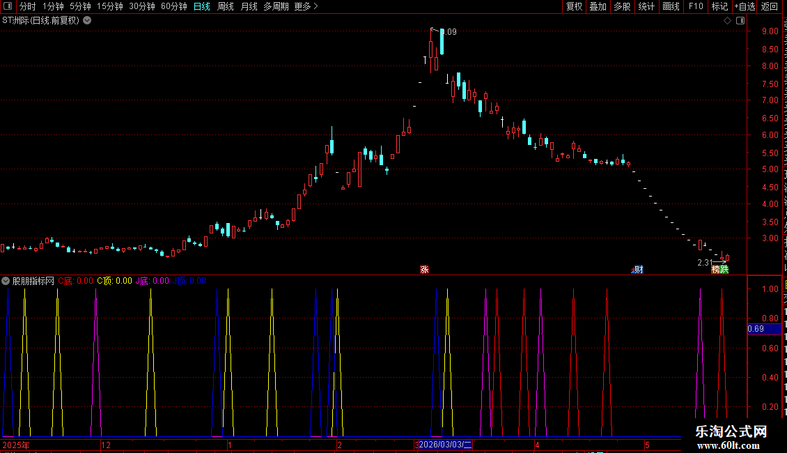The height and width of the screenshot is (453, 787).
Task: Switch to 周线 weekly chart
Action: click(x=226, y=6)
